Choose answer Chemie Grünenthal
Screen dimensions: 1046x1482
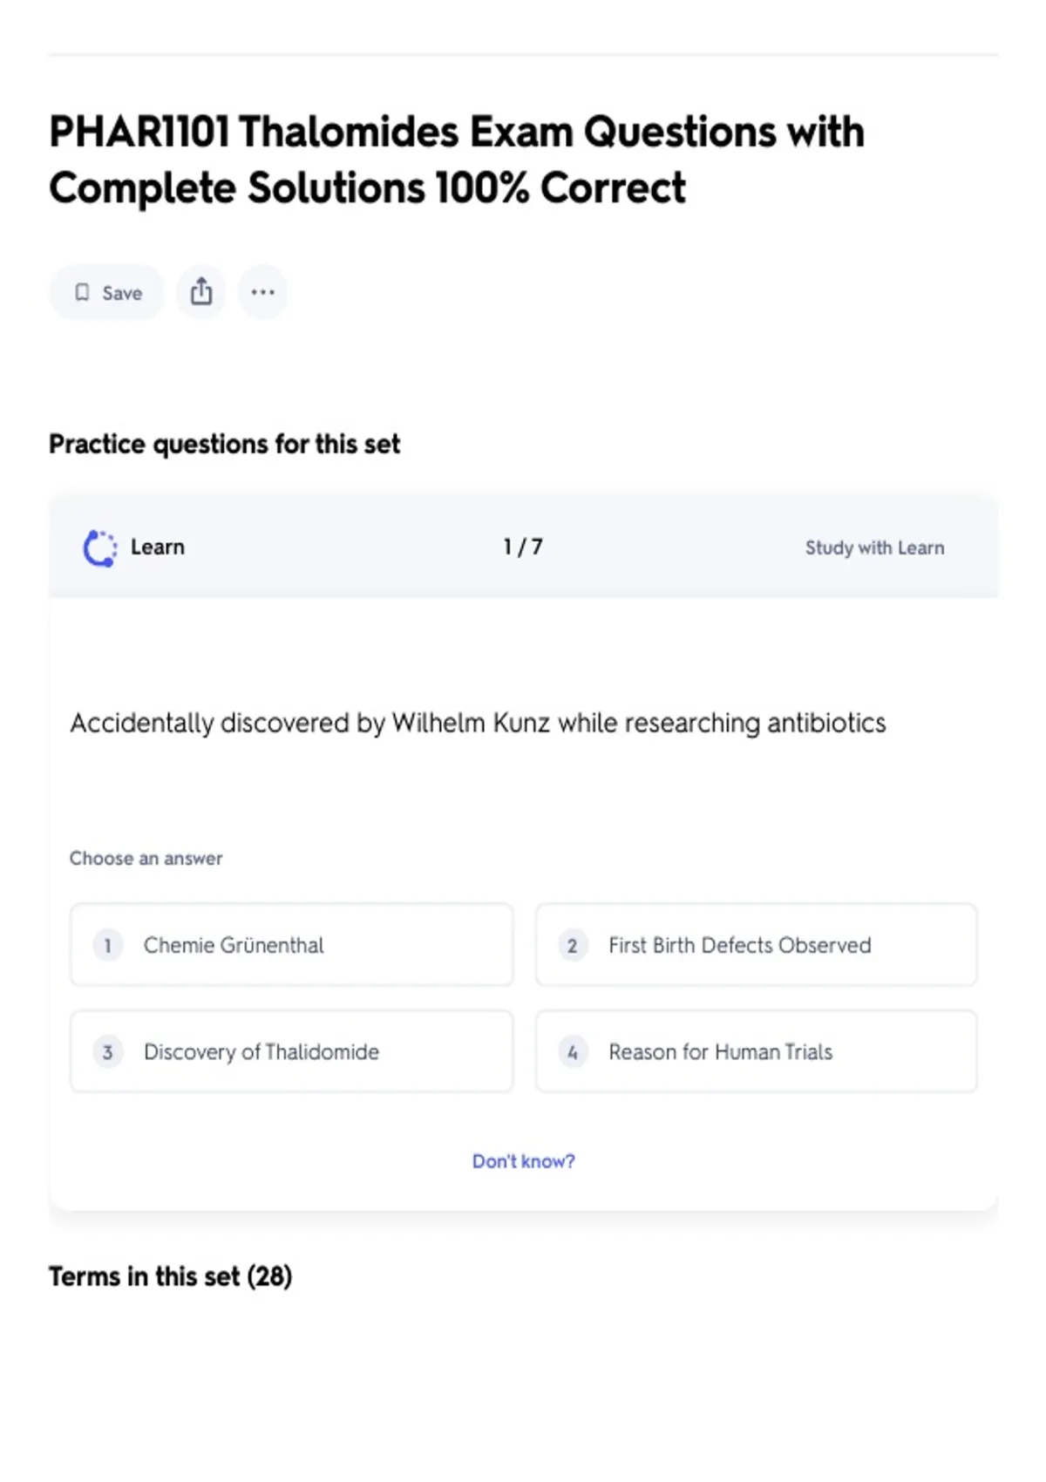292,945
